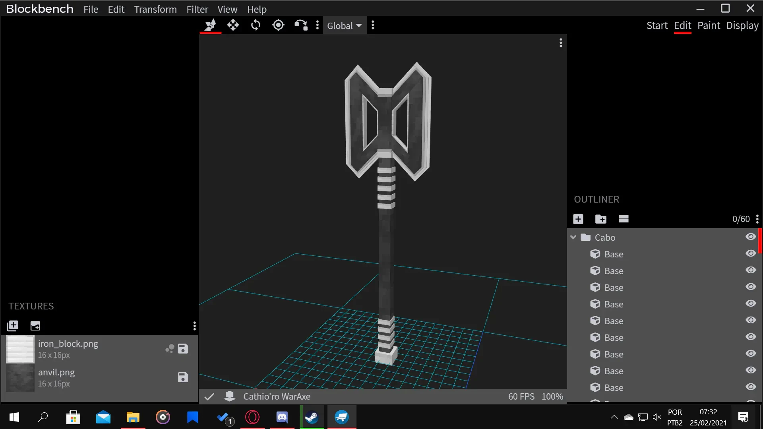
Task: Toggle visibility of the fifth Base cube
Action: 750,320
